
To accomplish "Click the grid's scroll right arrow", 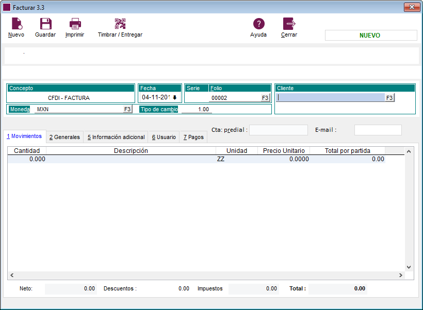I will (401, 275).
